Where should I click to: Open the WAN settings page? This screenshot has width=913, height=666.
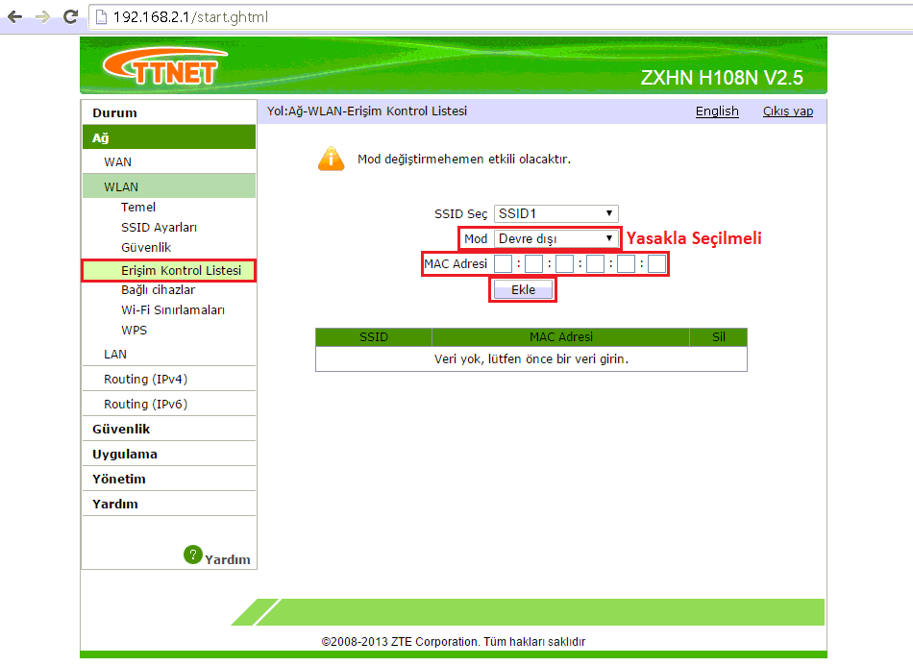pos(115,161)
